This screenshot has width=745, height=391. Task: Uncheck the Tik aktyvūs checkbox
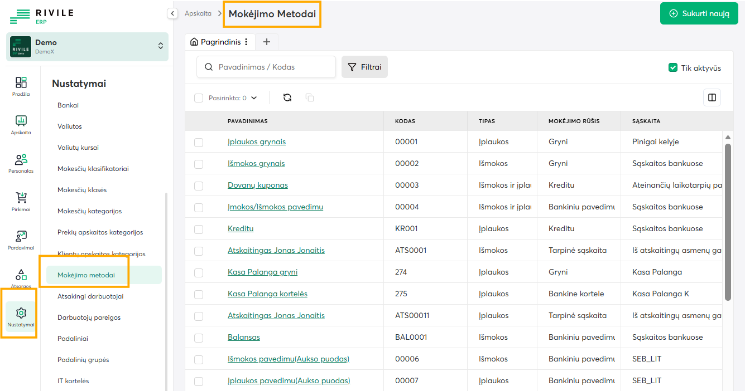pos(673,68)
